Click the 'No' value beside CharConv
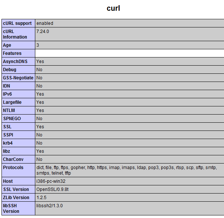The height and width of the screenshot is (218, 224). (x=39, y=159)
